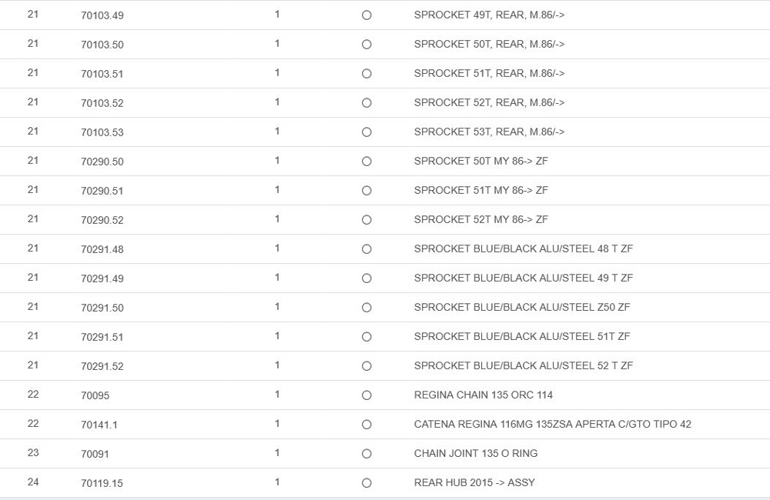Click part number 70095
770x500 pixels.
95,395
